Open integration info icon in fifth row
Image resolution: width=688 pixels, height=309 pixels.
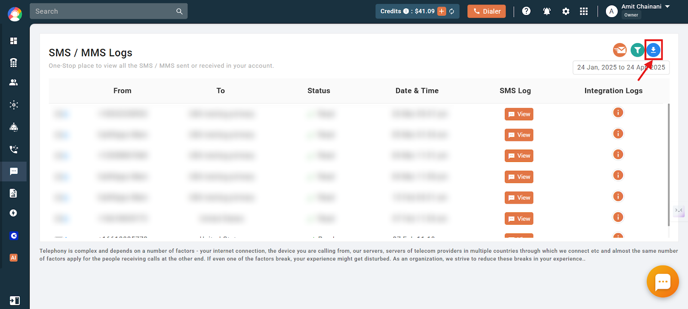point(618,196)
